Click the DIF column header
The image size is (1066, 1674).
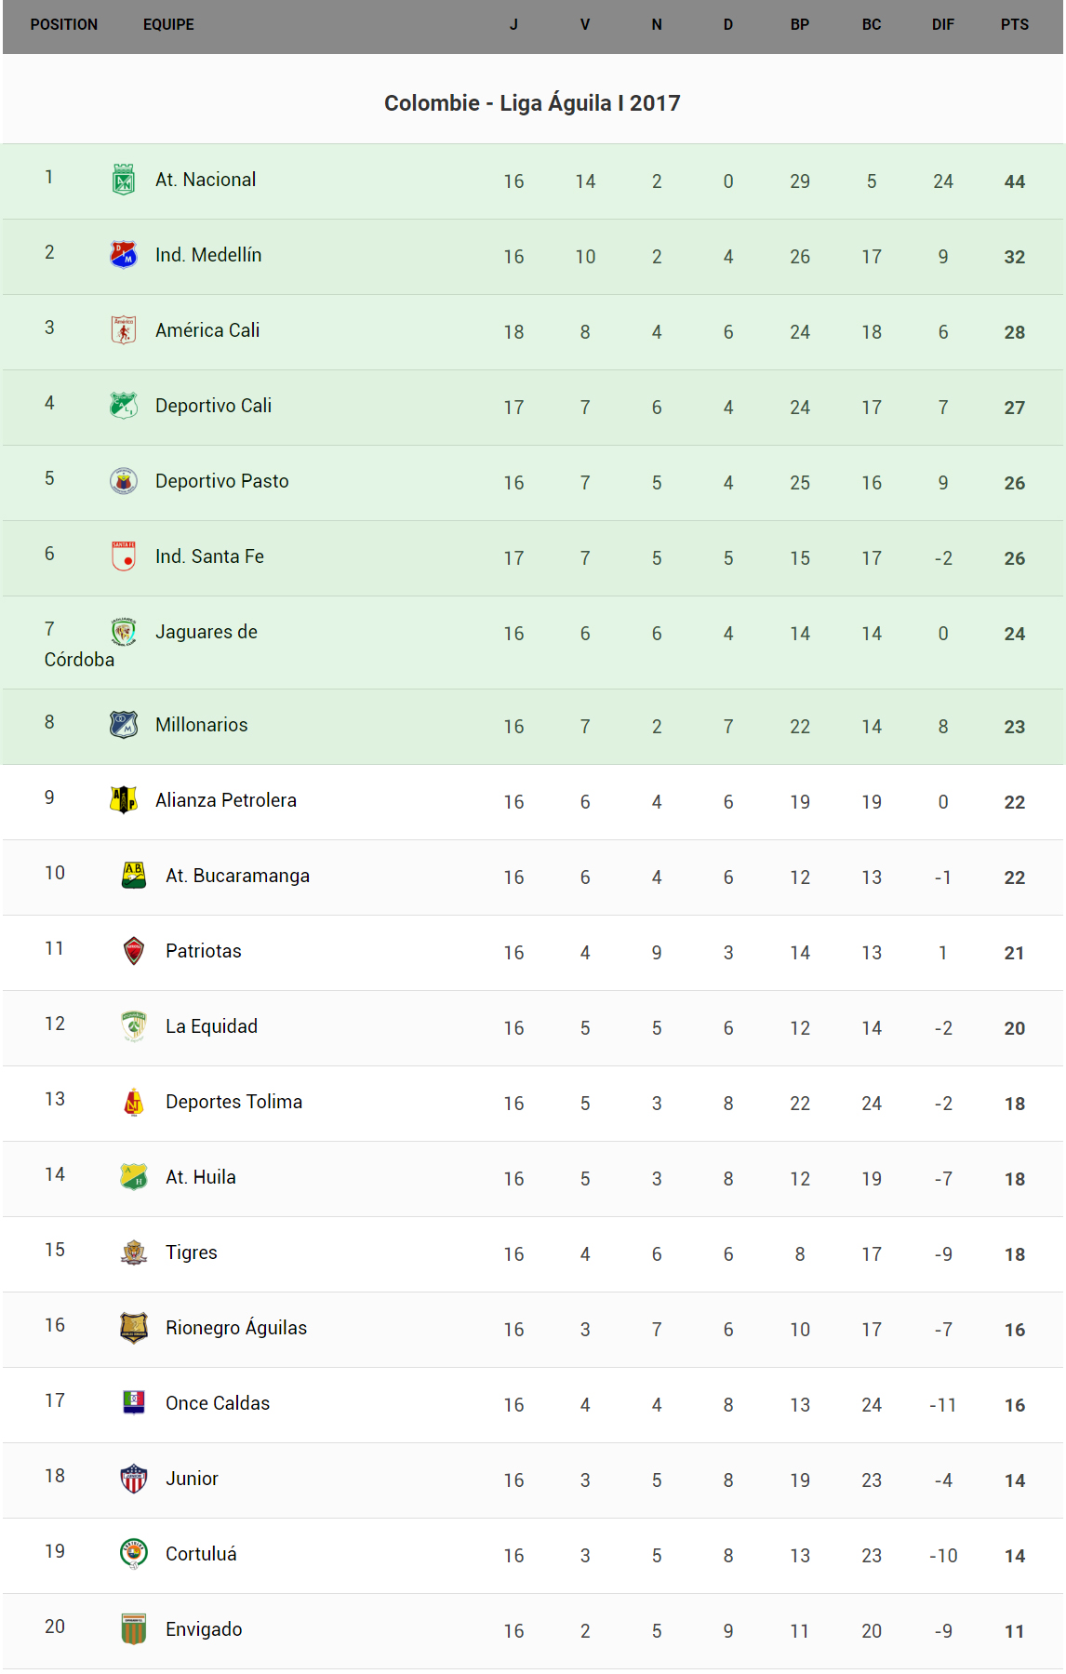coord(942,25)
